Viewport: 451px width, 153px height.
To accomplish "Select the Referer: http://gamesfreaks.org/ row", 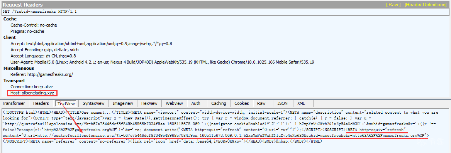I will click(42, 75).
